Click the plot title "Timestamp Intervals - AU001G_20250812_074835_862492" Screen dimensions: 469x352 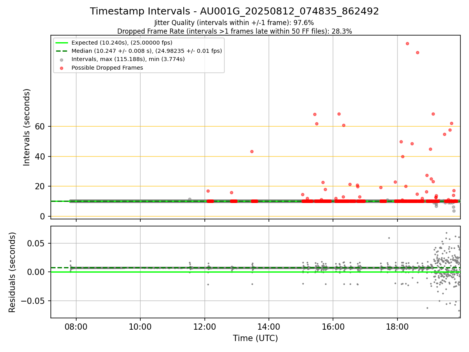coord(234,11)
